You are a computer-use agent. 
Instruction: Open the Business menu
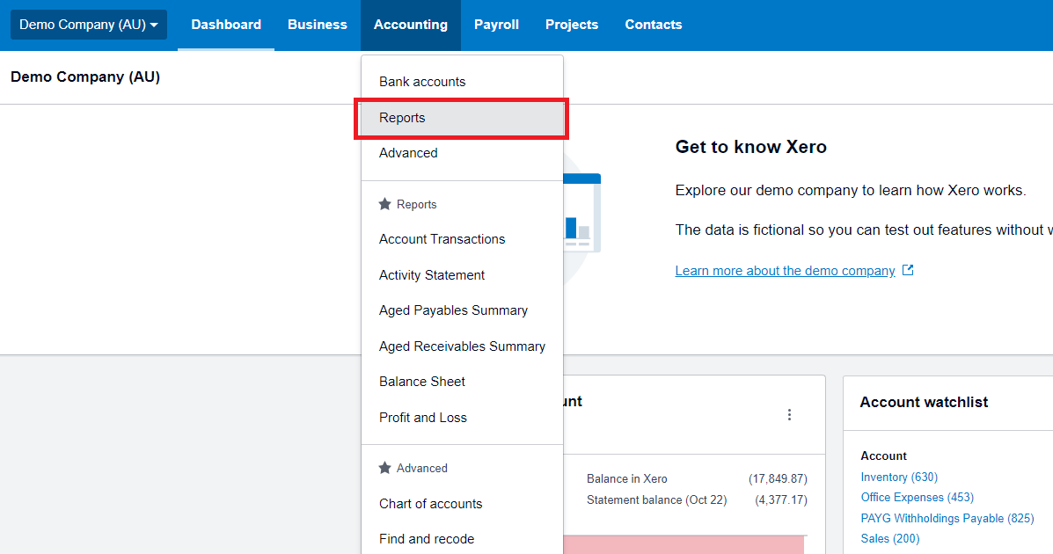pyautogui.click(x=318, y=25)
